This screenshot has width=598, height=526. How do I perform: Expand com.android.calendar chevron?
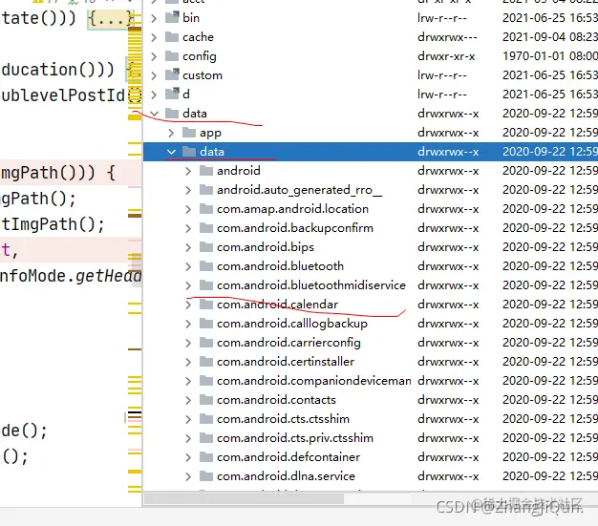click(x=188, y=305)
